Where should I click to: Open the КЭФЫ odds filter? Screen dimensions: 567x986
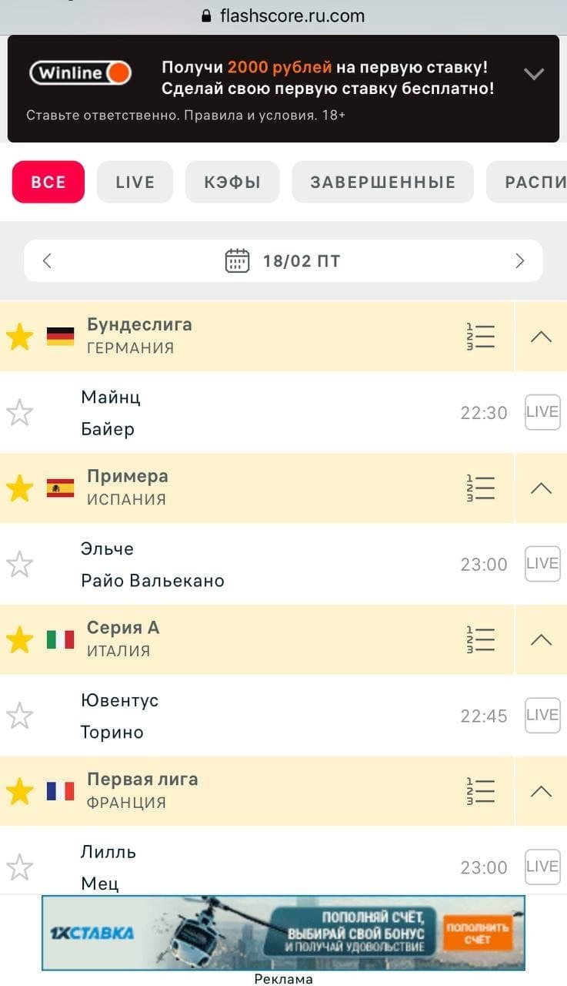[x=232, y=183]
